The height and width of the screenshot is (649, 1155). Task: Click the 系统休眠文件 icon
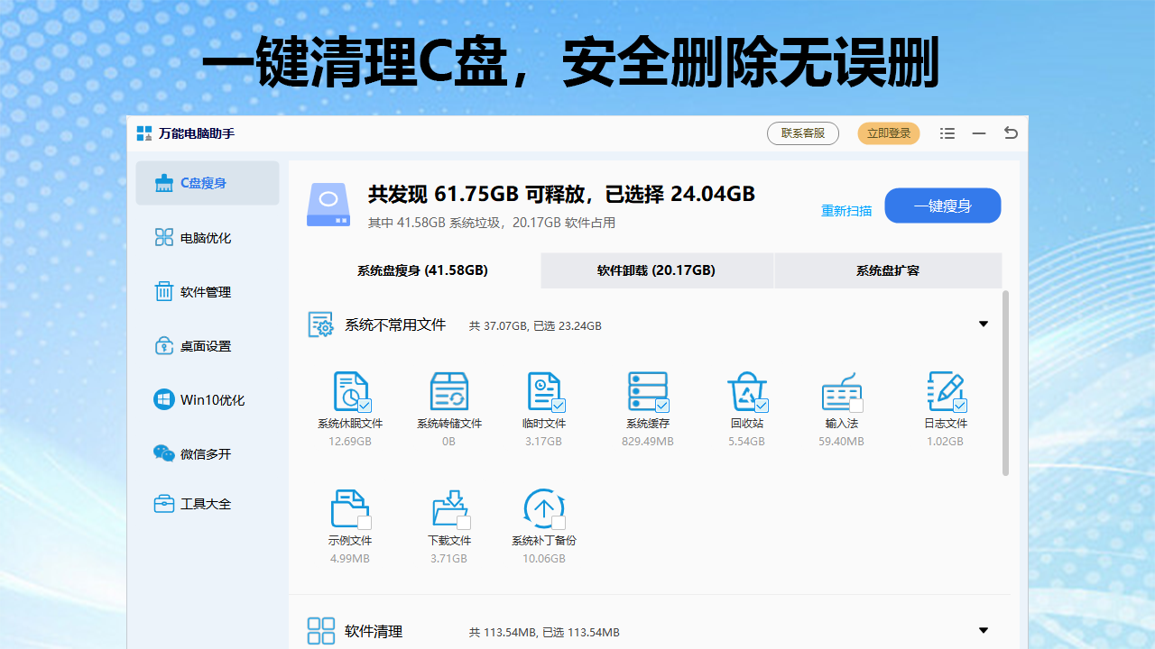350,390
